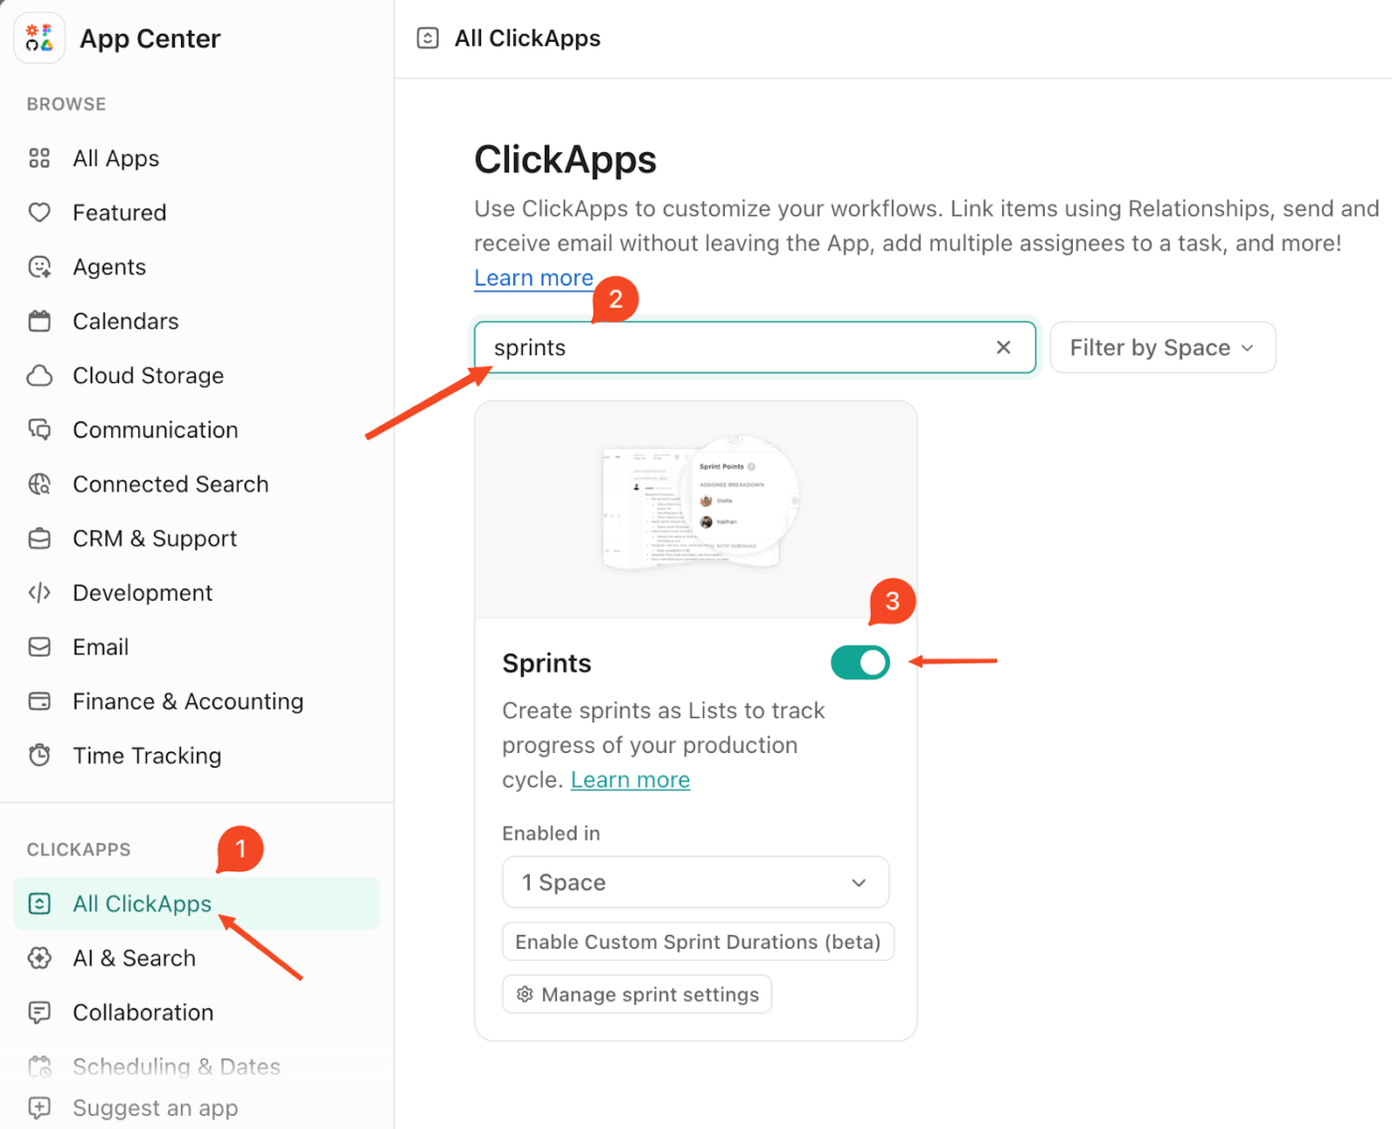Viewport: 1392px width, 1129px height.
Task: Open the Calendars category icon
Action: (x=39, y=320)
